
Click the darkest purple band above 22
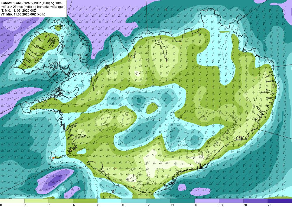(x=280, y=201)
